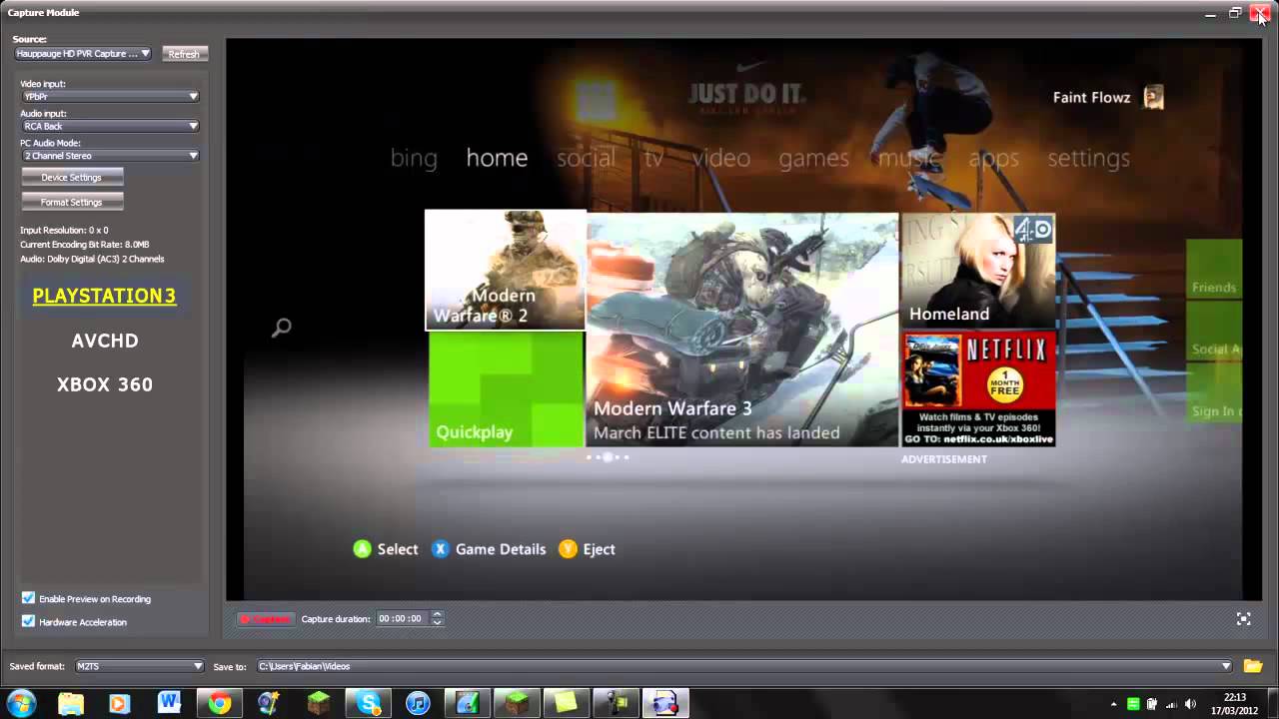Open the Windows Start menu

(x=21, y=703)
